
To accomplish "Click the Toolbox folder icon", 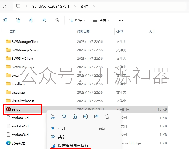I will (8, 84).
